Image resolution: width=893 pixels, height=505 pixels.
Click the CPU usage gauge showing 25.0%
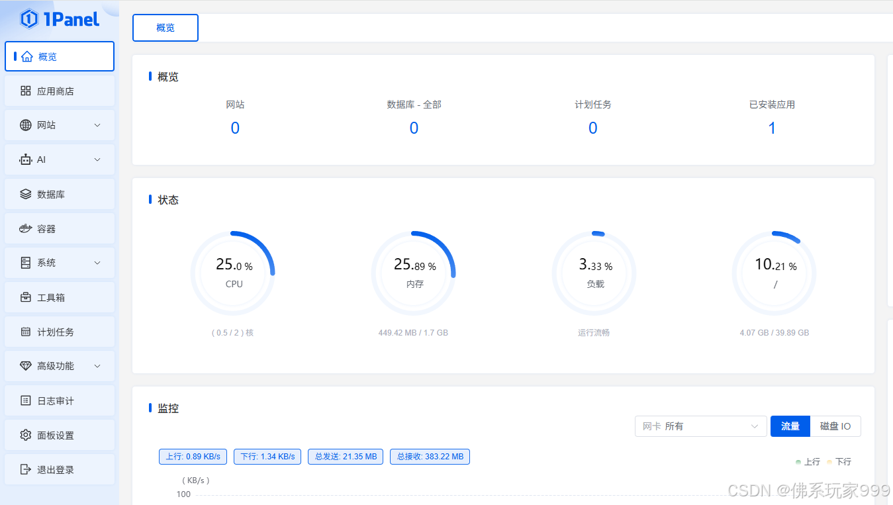tap(233, 272)
